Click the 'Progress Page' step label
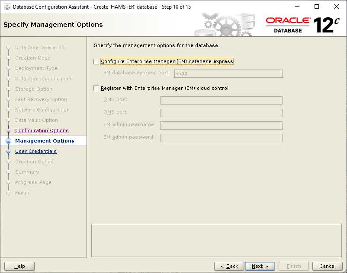 pos(33,182)
